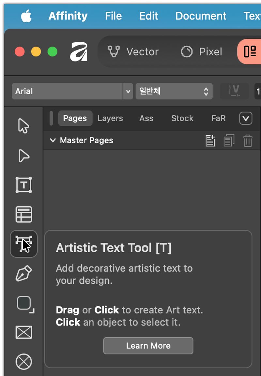Select the Table tool

point(23,214)
